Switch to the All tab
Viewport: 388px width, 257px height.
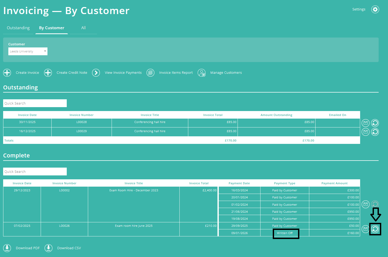pos(83,28)
